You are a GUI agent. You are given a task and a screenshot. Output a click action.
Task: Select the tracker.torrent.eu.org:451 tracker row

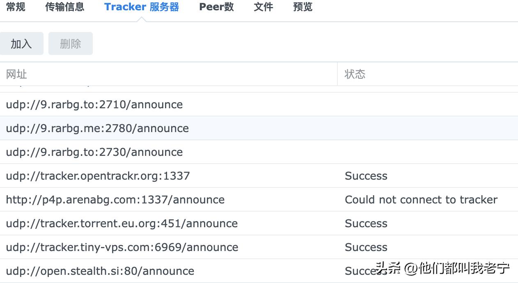[121, 224]
